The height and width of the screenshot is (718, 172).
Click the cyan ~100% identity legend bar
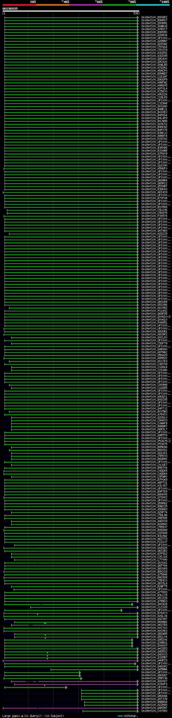153,5
